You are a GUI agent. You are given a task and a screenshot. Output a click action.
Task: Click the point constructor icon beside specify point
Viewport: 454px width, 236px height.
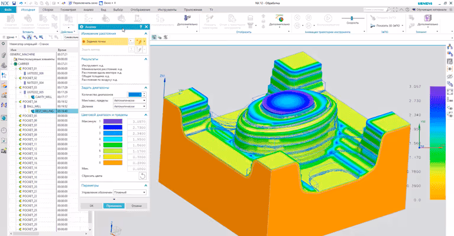131,42
